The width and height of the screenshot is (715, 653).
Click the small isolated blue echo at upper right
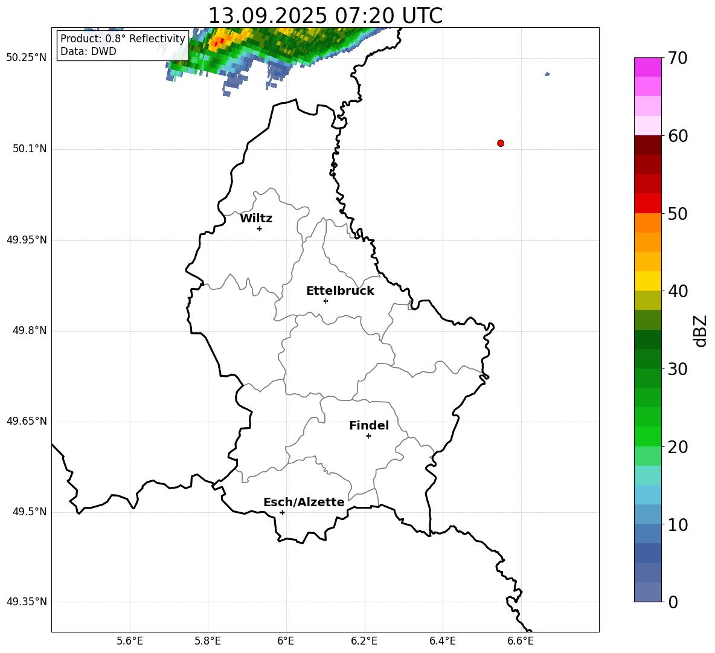click(x=547, y=74)
